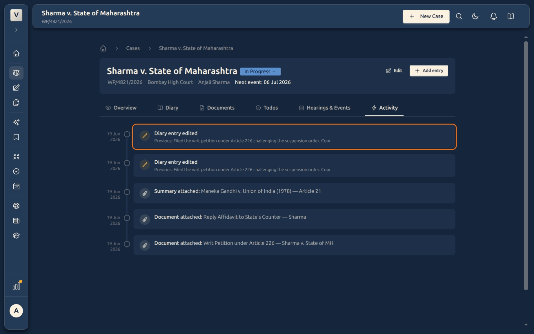
Task: Switch to the Documents tab
Action: click(217, 108)
